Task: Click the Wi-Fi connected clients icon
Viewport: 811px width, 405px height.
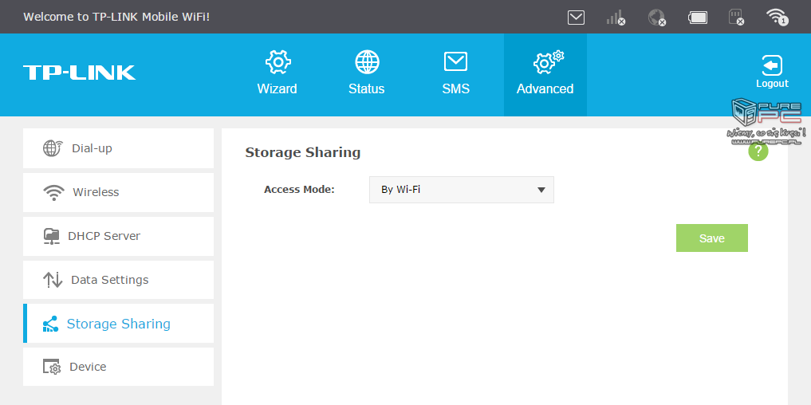Action: pos(776,17)
